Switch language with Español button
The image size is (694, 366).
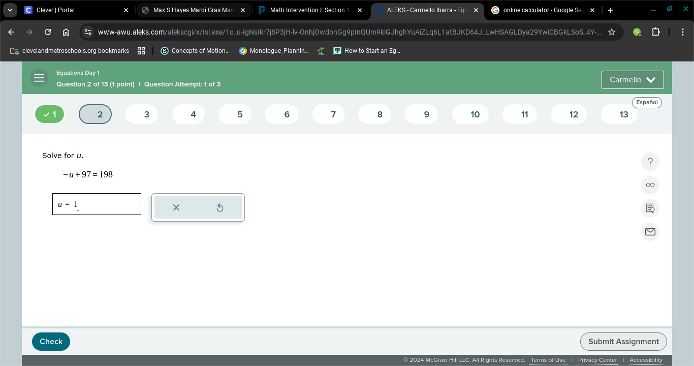coord(647,102)
